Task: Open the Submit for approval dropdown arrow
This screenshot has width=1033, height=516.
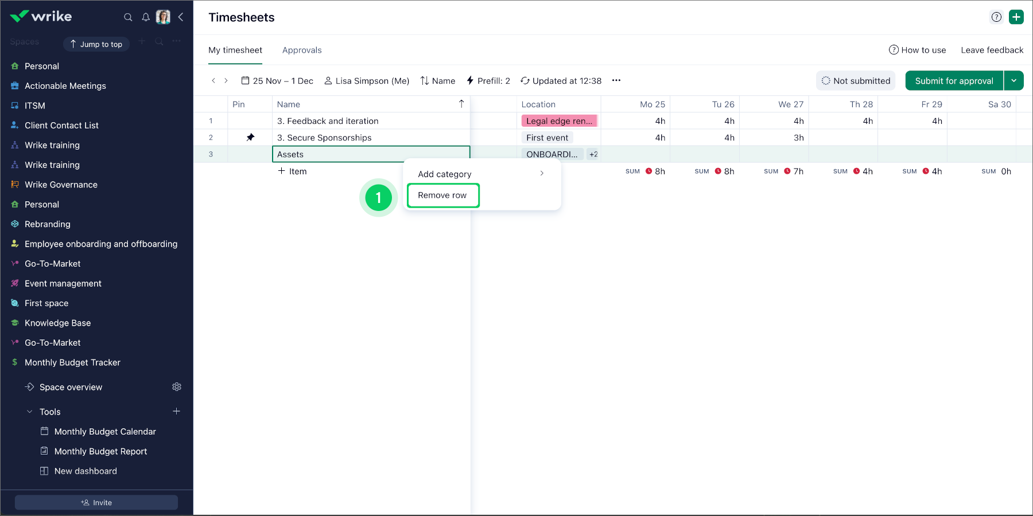Action: click(x=1015, y=80)
